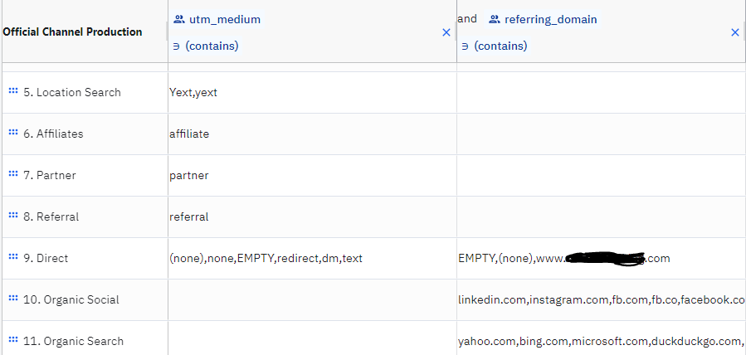Click the 10. Organic Social channel name
The image size is (746, 355).
[77, 299]
